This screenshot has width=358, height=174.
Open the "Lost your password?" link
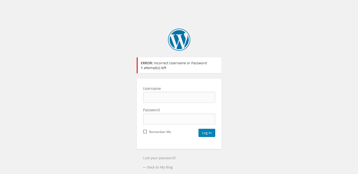[x=159, y=158]
